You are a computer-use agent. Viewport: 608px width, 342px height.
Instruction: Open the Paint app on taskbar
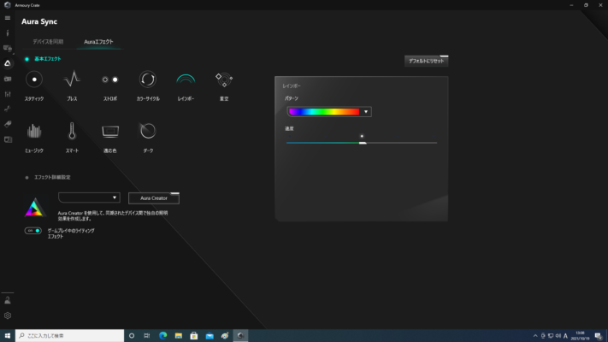pos(225,335)
